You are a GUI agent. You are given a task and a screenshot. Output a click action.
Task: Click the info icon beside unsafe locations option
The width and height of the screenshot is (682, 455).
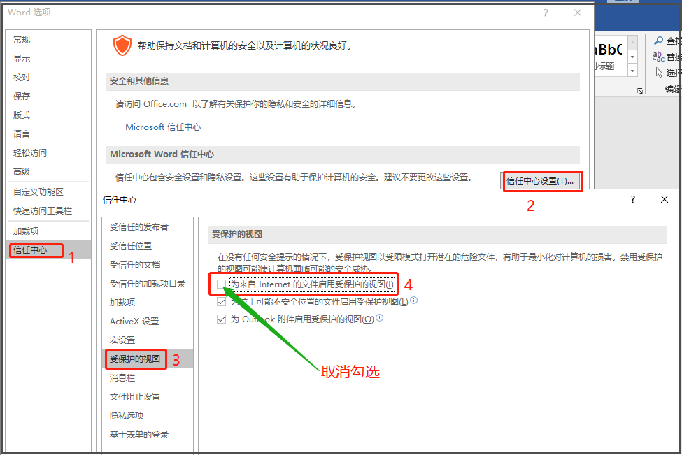coord(414,301)
